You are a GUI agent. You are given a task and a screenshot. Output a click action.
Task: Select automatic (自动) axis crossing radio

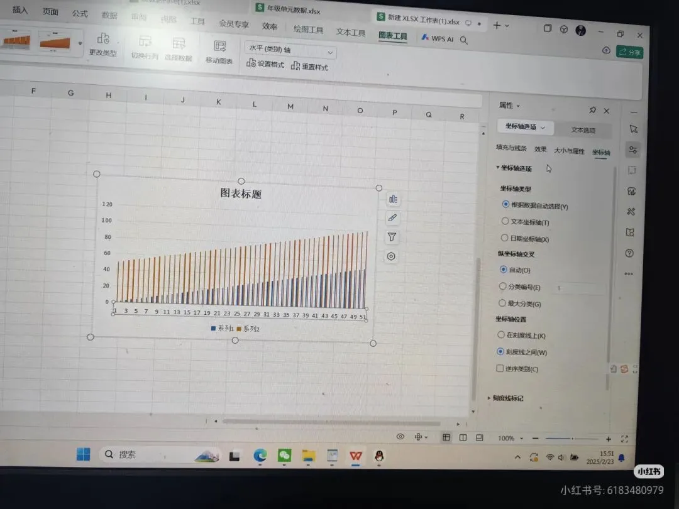503,269
